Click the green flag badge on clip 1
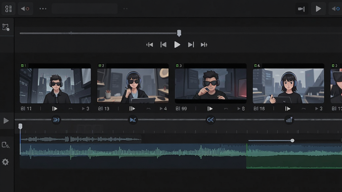This screenshot has height=192, width=342. coord(22,66)
